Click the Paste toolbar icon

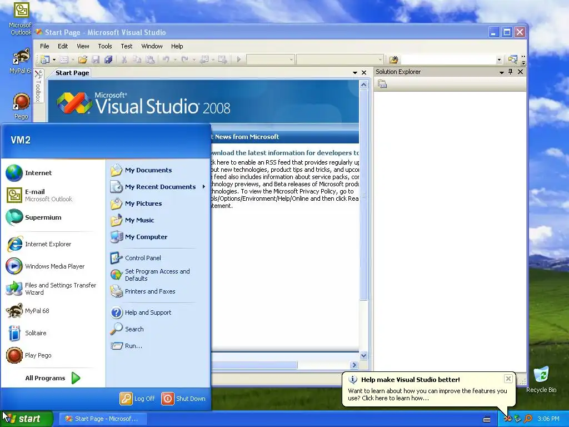(150, 59)
